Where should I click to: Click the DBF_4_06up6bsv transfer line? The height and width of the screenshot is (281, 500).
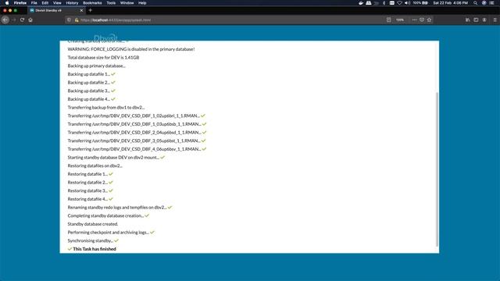pos(137,149)
